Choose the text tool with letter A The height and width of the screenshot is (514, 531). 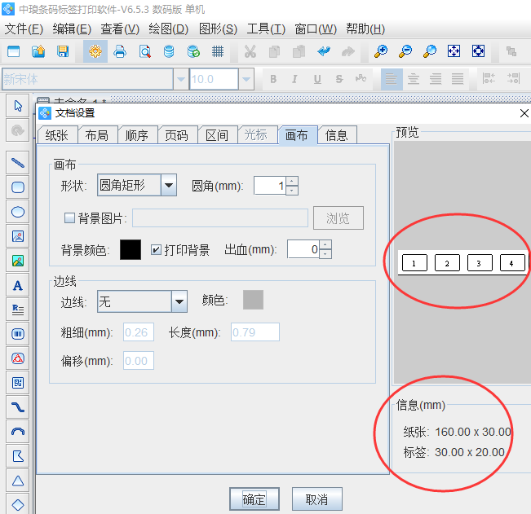pos(17,285)
